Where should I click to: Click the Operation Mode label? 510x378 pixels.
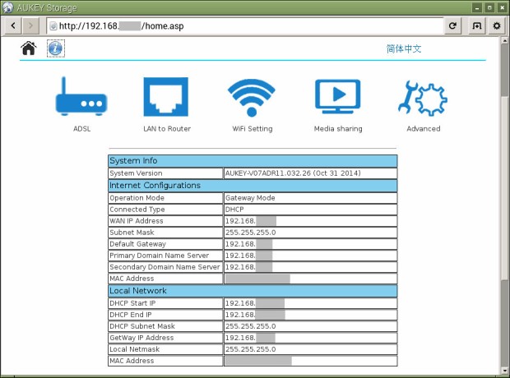tap(137, 198)
